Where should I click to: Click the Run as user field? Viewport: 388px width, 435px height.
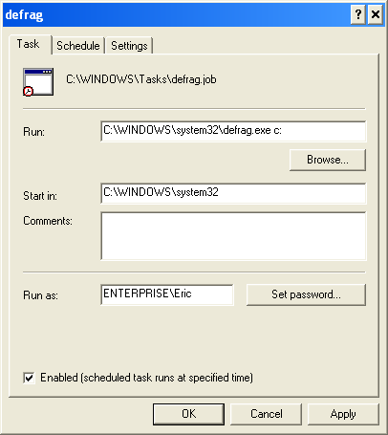point(167,294)
